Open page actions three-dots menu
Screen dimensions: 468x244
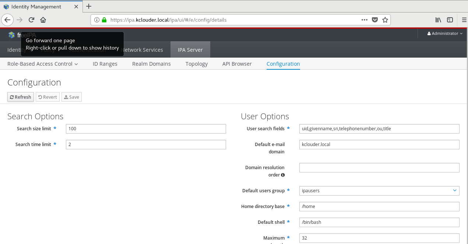click(365, 20)
